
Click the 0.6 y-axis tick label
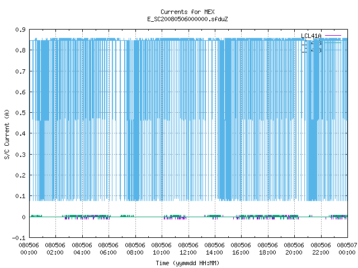click(20, 92)
